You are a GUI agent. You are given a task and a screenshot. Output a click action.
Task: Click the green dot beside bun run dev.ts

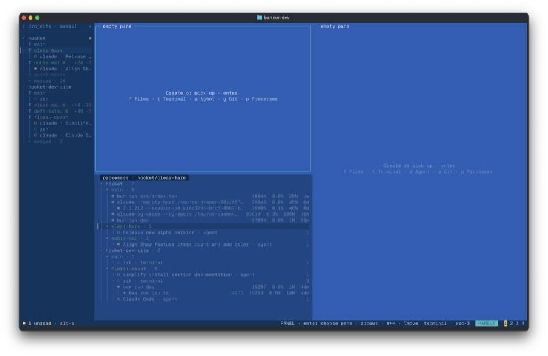click(124, 293)
